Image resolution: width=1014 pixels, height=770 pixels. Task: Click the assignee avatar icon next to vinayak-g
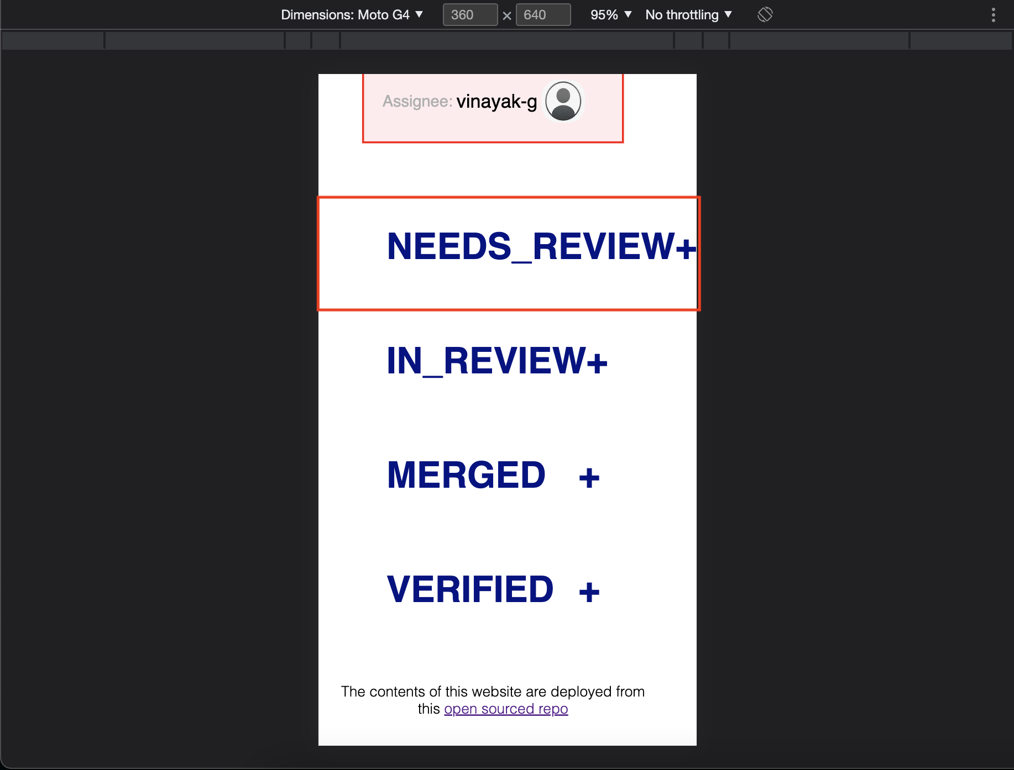coord(563,101)
